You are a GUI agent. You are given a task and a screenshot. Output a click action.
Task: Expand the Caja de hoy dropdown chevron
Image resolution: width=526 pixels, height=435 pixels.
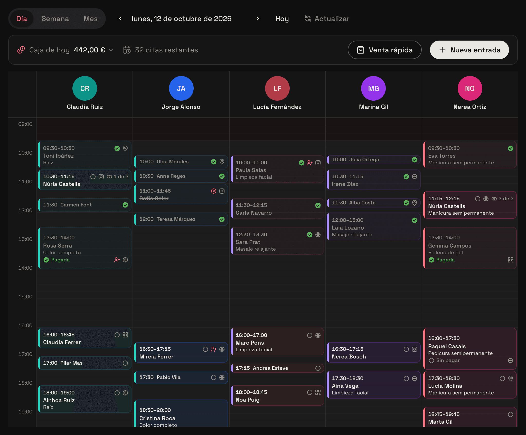[111, 50]
